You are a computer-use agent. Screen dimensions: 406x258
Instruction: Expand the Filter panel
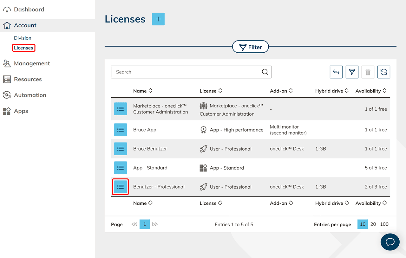[251, 47]
